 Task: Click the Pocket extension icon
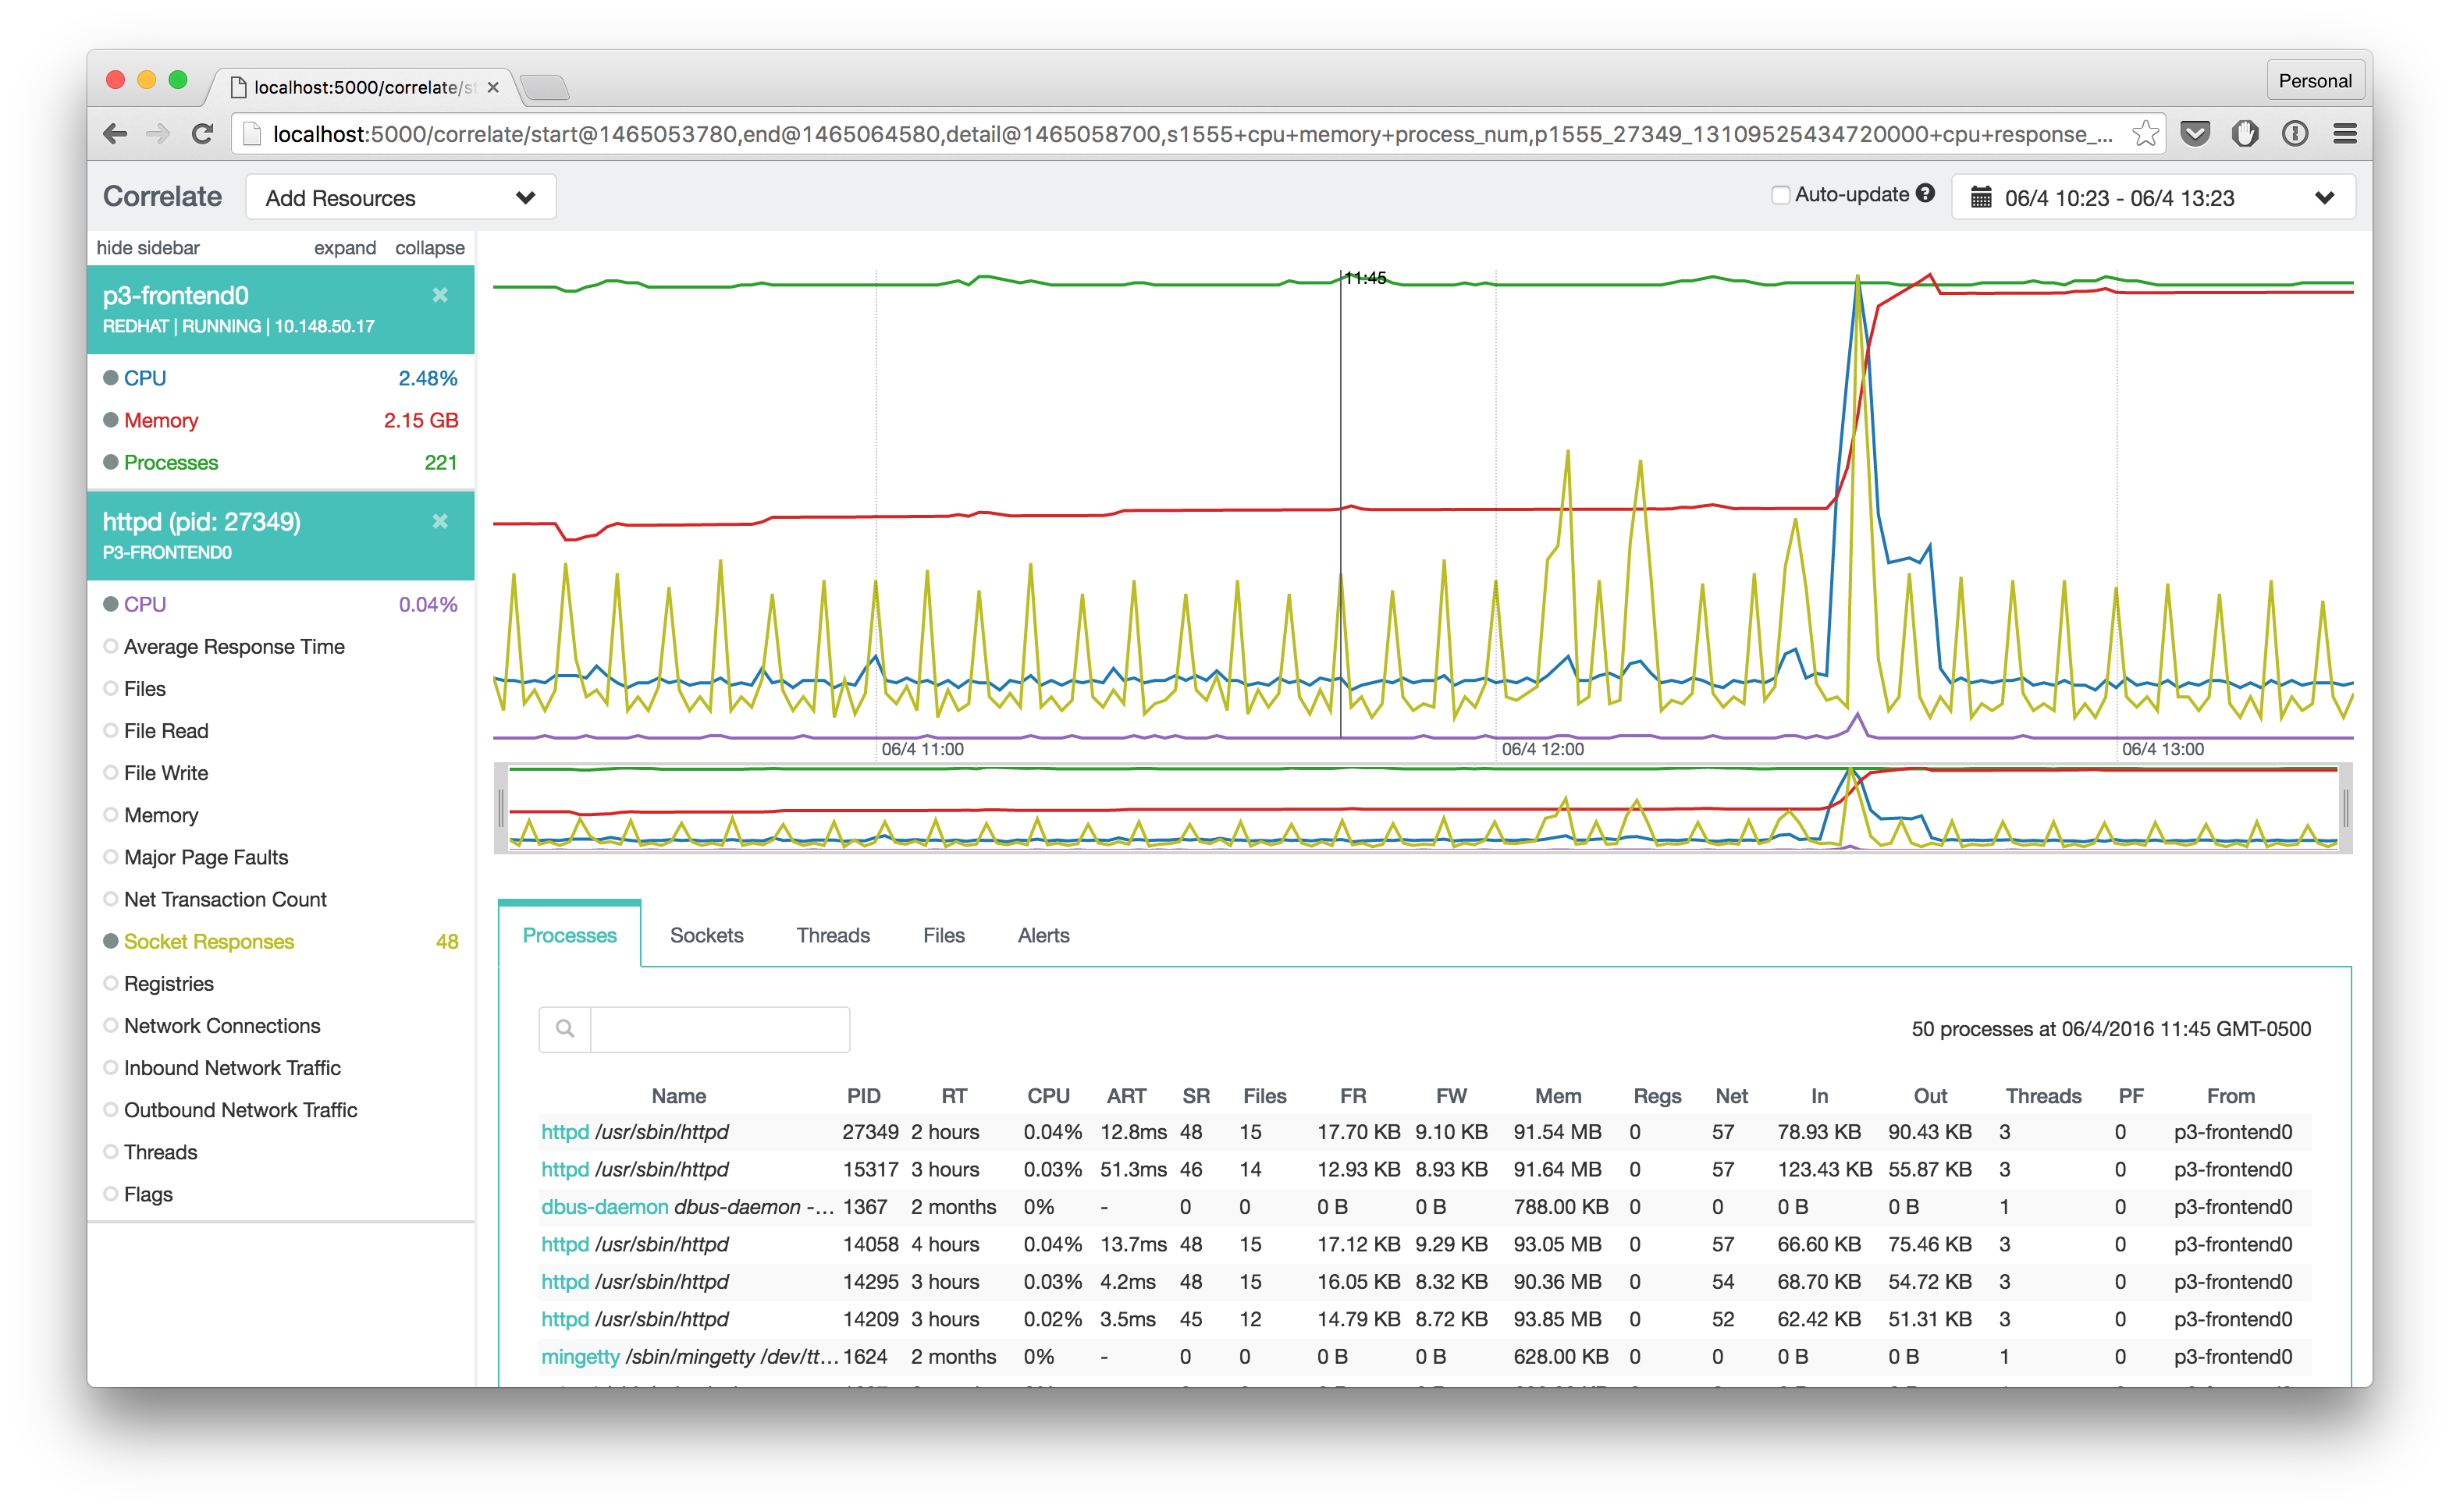point(2195,134)
